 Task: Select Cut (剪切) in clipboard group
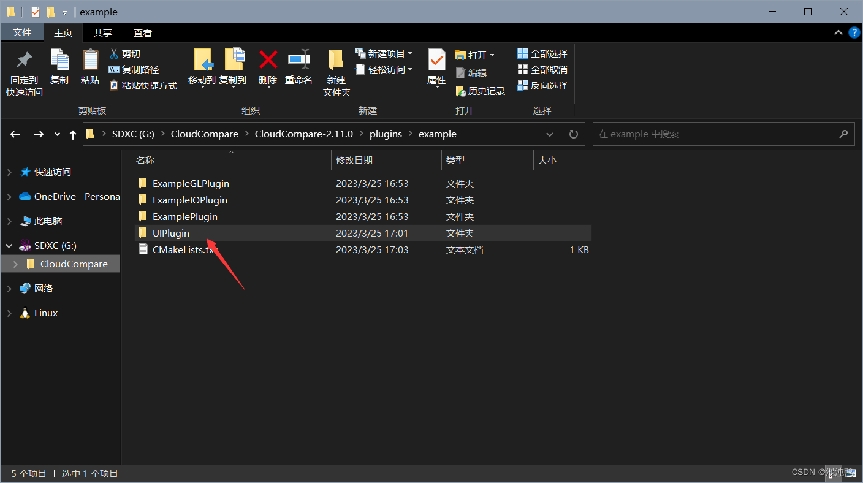(x=125, y=54)
